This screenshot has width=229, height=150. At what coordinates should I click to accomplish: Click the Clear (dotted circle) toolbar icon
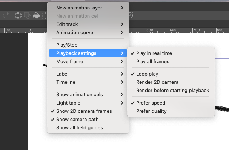18,15
